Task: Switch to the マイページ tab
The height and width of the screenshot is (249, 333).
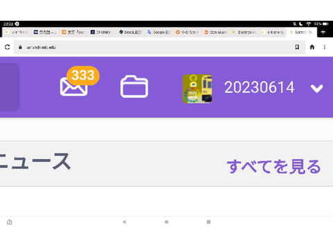Action: pos(17,32)
